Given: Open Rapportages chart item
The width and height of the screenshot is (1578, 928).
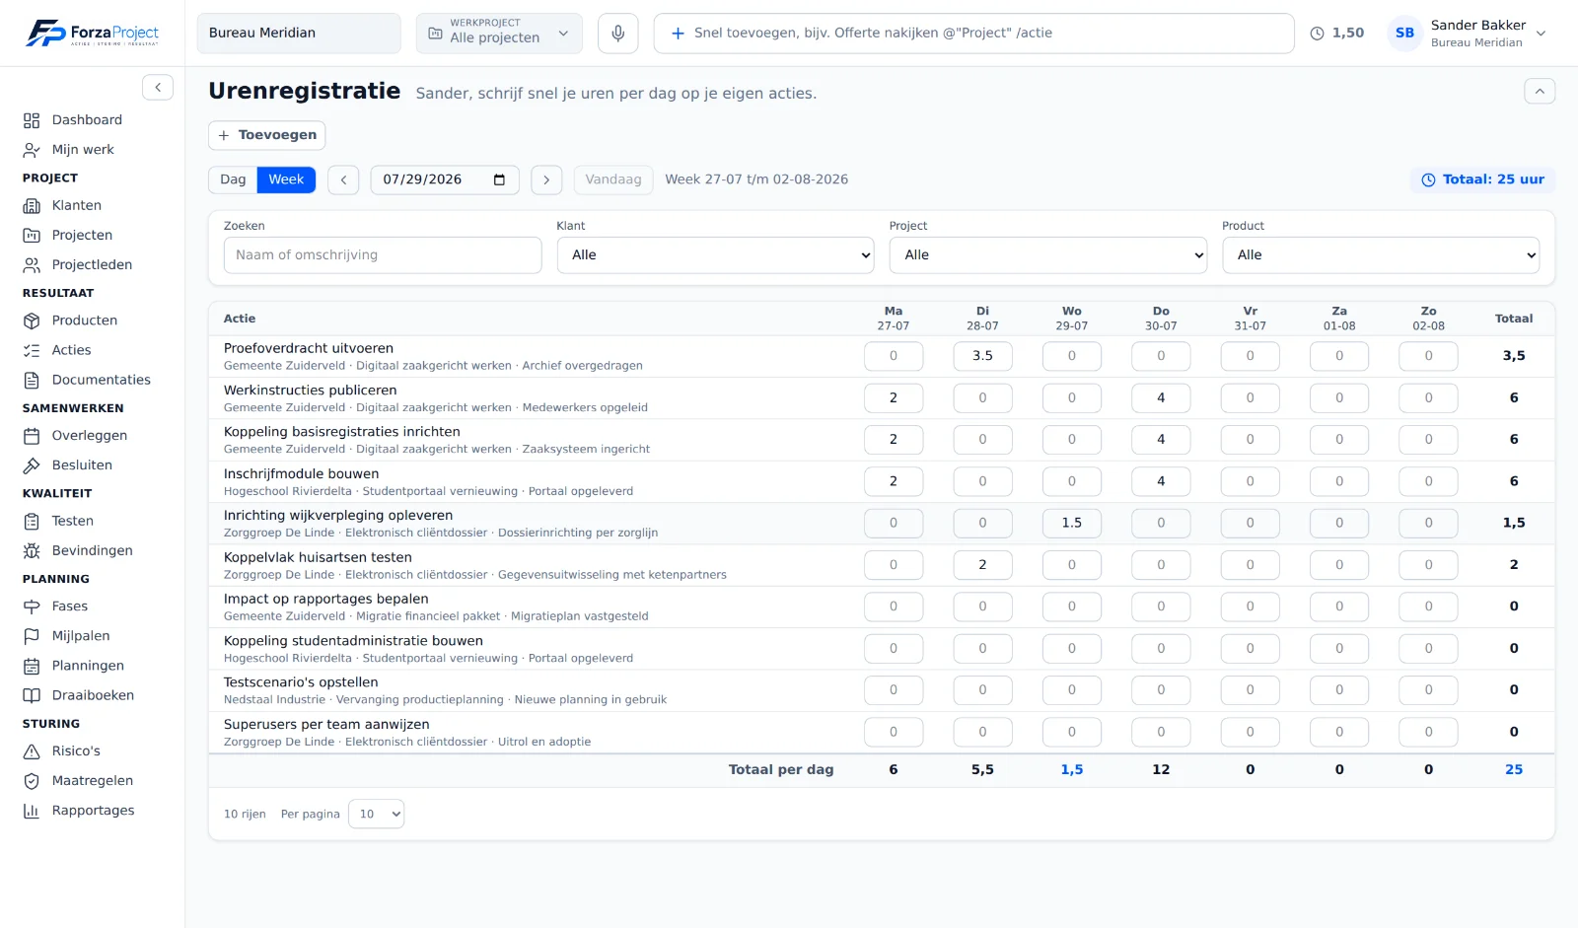Looking at the screenshot, I should pyautogui.click(x=93, y=811).
